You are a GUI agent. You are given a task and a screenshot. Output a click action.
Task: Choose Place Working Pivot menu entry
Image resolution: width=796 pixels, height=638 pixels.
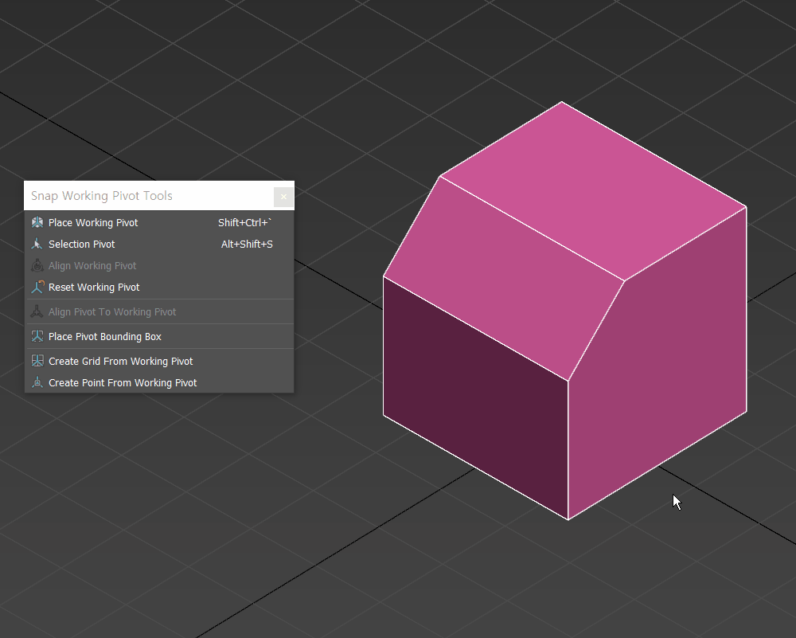159,222
